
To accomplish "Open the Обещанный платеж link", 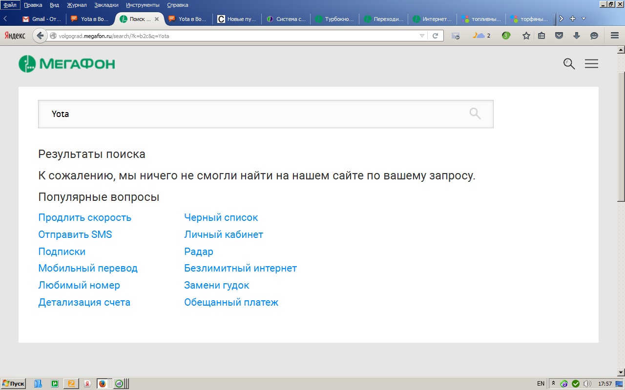I will click(x=231, y=302).
